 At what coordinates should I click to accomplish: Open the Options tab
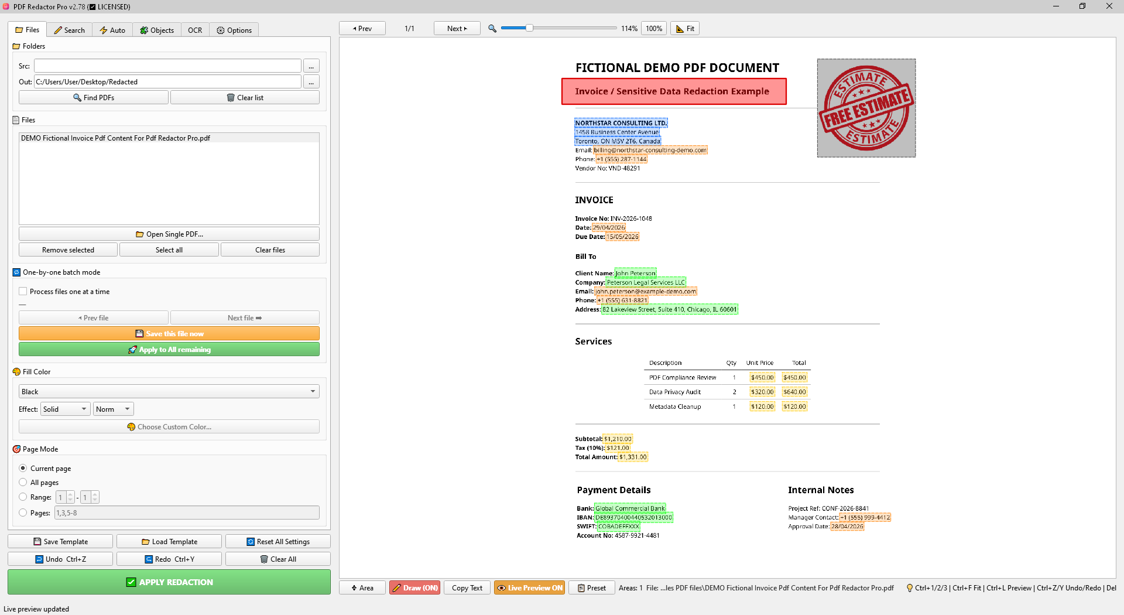point(234,30)
